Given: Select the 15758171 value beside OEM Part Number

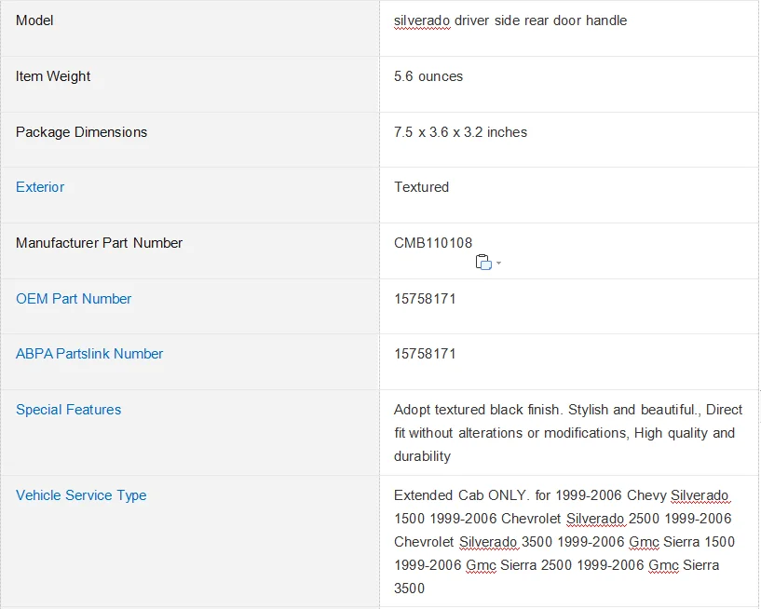Looking at the screenshot, I should [x=425, y=298].
